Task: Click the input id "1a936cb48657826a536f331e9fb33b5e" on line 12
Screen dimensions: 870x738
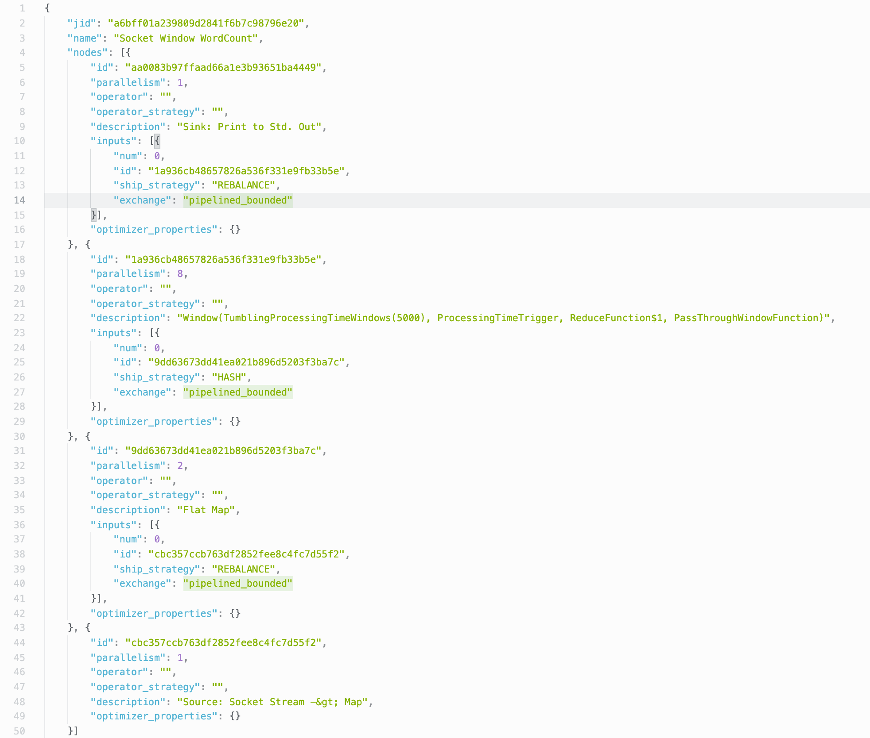Action: click(x=246, y=171)
